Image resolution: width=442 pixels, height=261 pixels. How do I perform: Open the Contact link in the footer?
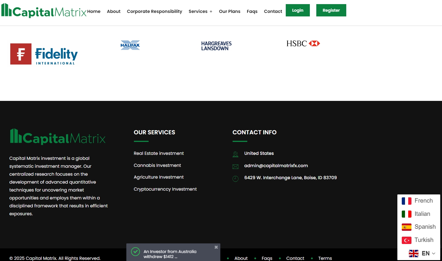pyautogui.click(x=295, y=258)
